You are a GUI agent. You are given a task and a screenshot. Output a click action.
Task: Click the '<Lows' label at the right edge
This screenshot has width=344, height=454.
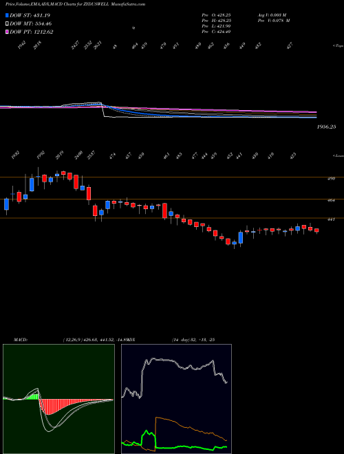337,156
